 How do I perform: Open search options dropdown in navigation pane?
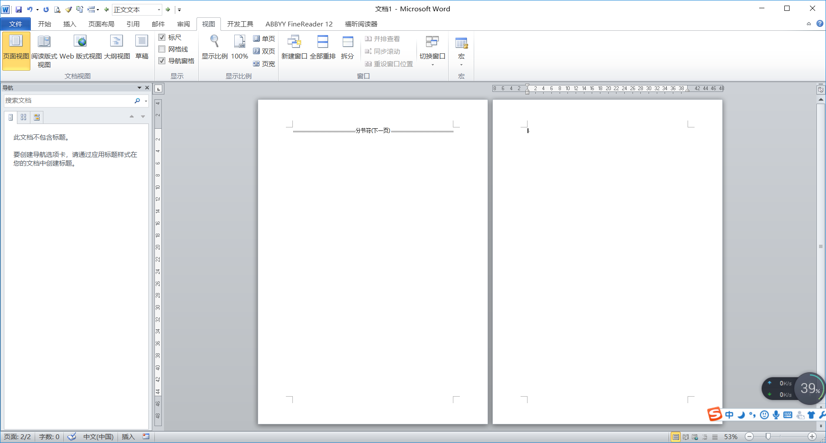point(146,101)
